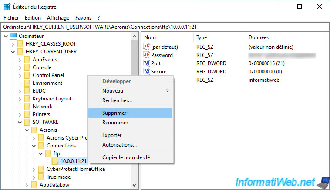Viewport: 330px width, 190px height.
Task: Click the EUDC folder icon
Action: [27, 91]
